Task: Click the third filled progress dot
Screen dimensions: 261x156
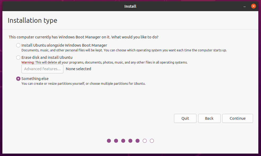Action: 123,141
